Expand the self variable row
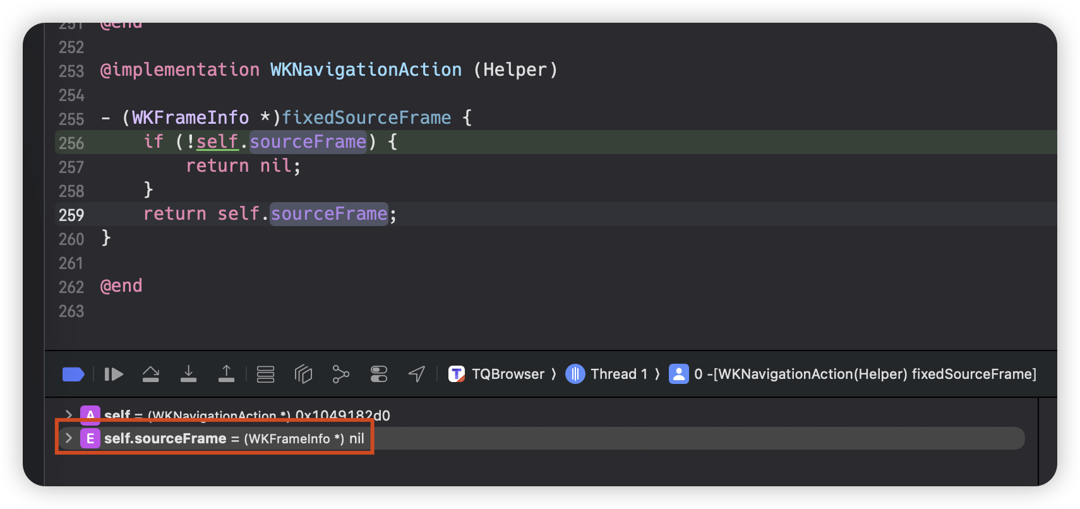 (69, 415)
